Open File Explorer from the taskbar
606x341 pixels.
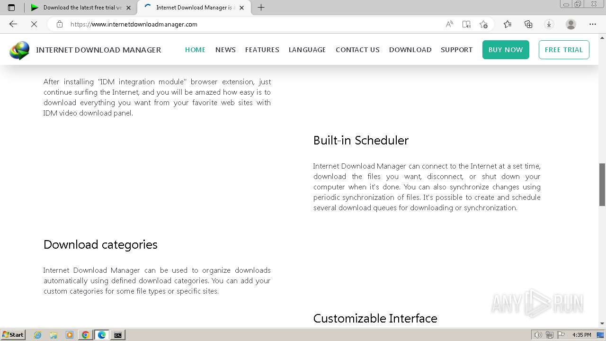point(53,335)
